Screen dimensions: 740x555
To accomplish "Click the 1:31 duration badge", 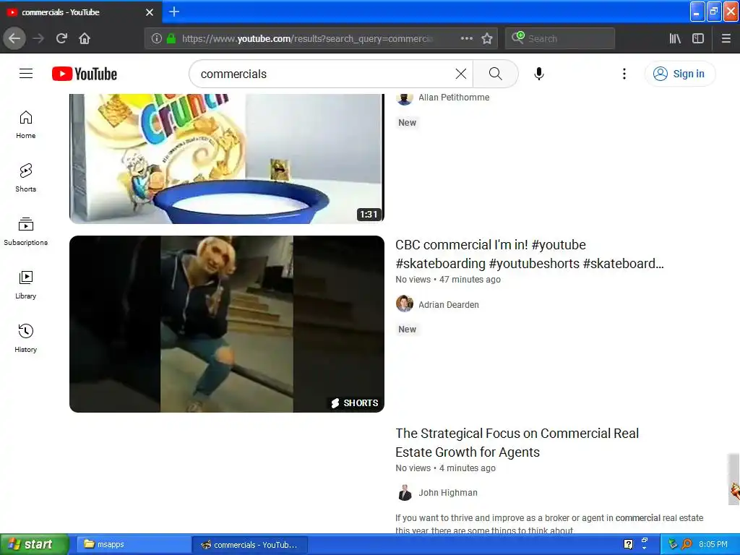I will click(x=369, y=214).
